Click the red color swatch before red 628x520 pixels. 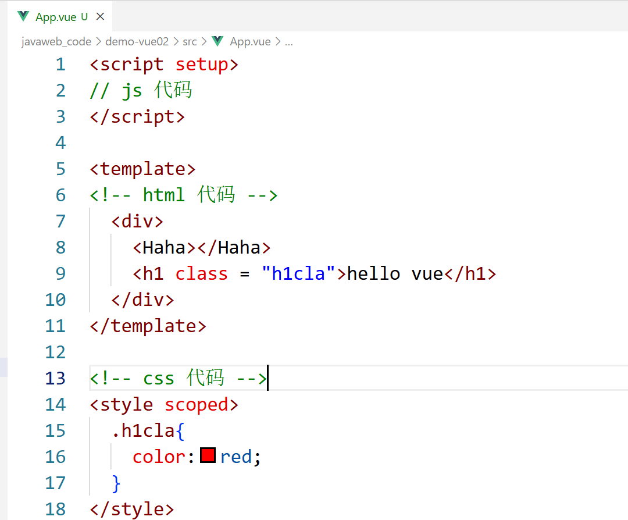click(x=208, y=455)
